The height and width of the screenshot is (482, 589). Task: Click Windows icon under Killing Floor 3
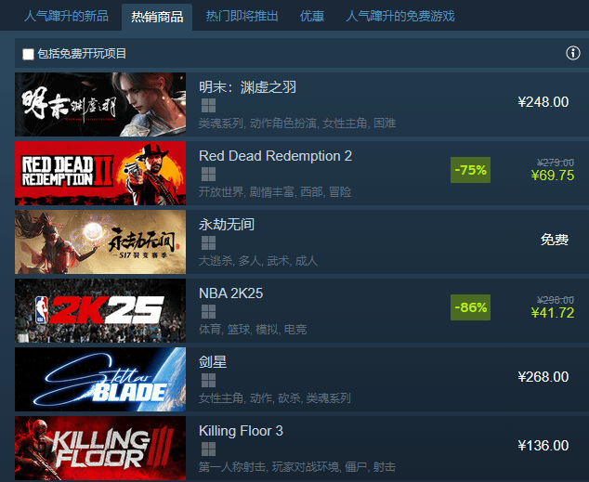click(x=208, y=449)
